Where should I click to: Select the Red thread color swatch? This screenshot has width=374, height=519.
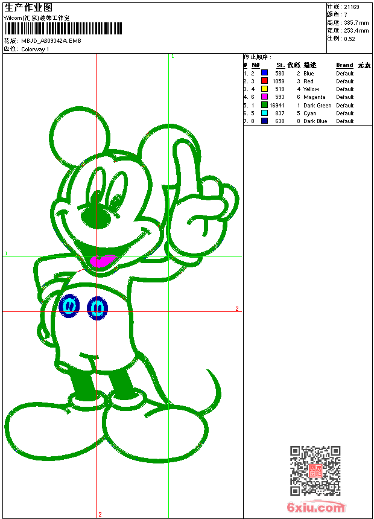coord(264,80)
